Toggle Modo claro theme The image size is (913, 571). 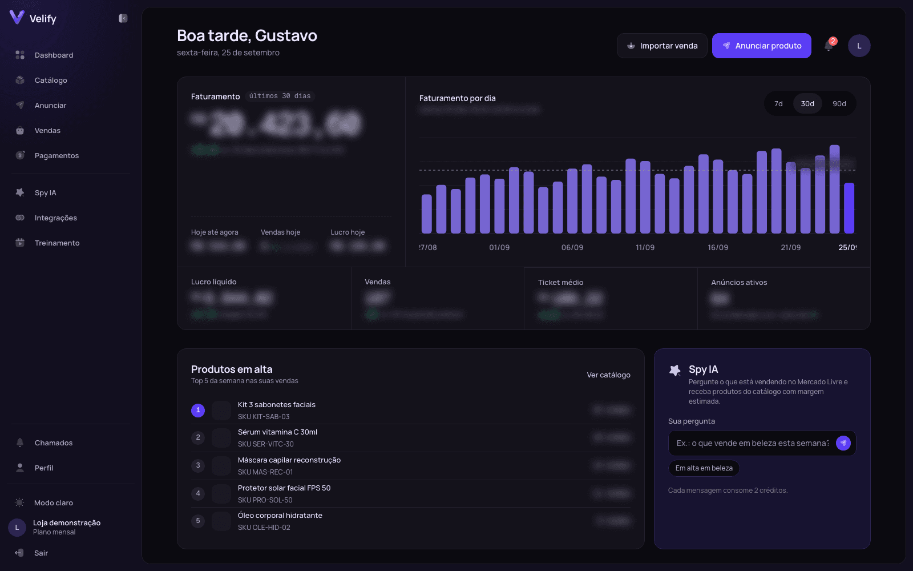[71, 502]
